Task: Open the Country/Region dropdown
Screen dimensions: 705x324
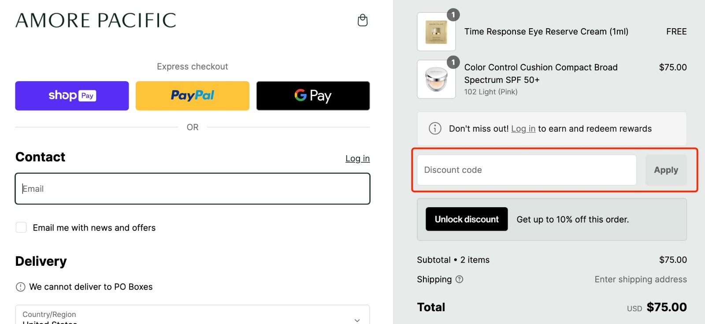Action: coord(193,314)
